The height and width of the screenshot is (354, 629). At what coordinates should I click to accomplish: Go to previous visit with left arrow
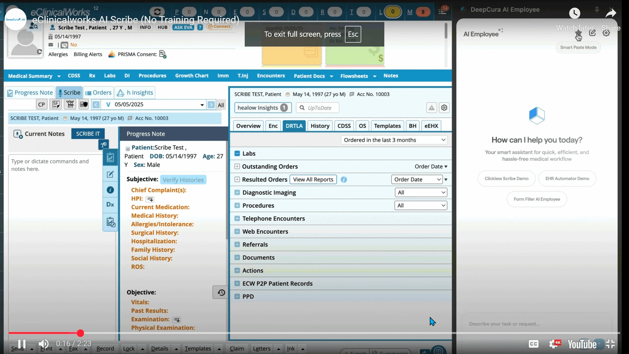96,105
